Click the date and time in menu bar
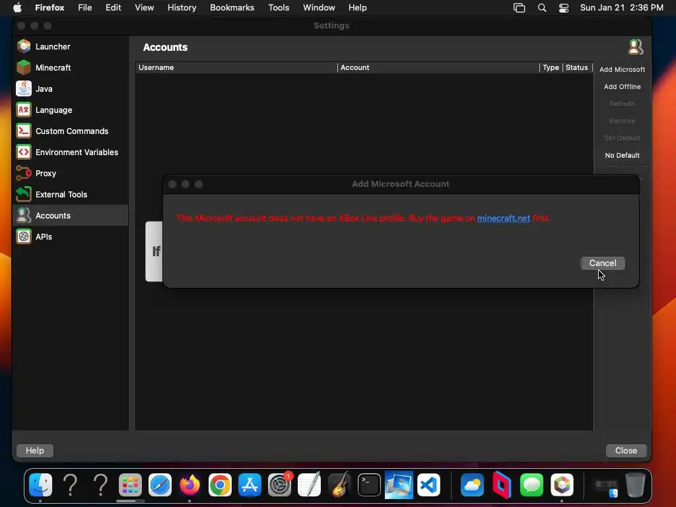Image resolution: width=676 pixels, height=507 pixels. coord(622,8)
